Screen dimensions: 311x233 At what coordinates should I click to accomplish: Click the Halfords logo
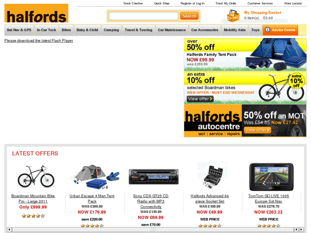point(36,13)
